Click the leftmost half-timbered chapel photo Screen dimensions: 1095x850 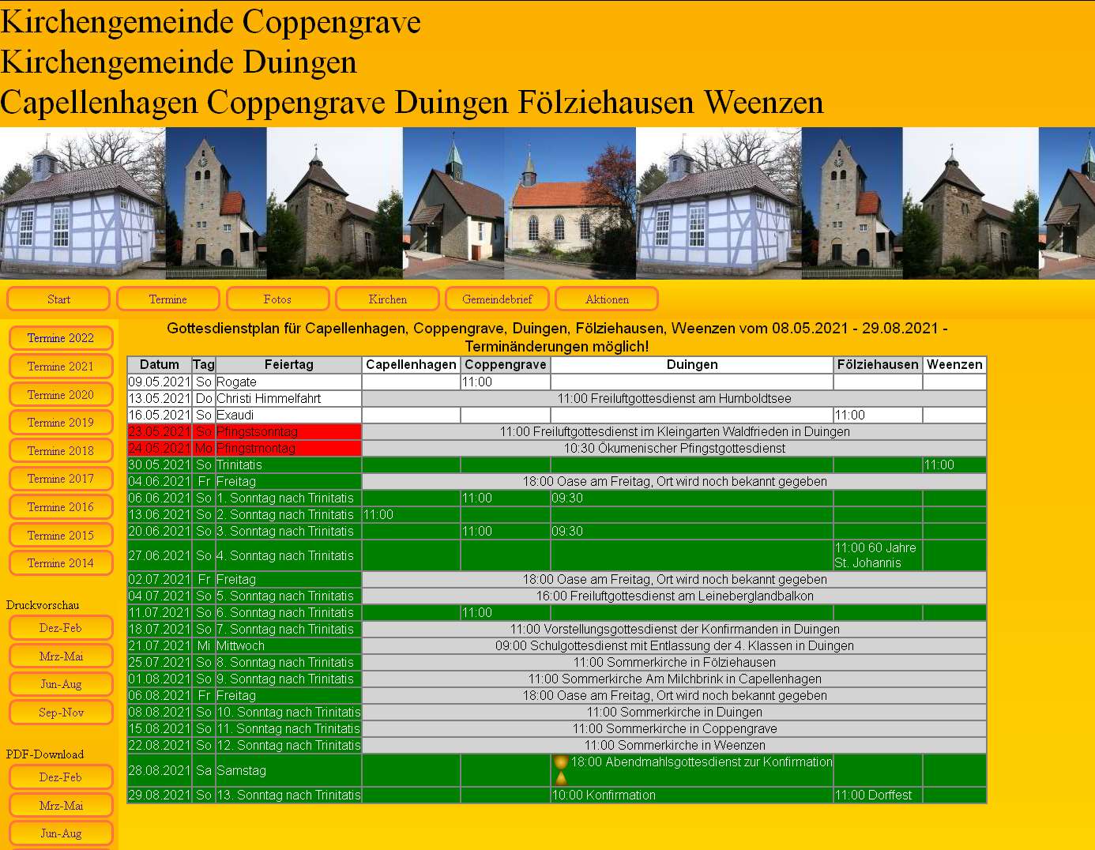(83, 203)
